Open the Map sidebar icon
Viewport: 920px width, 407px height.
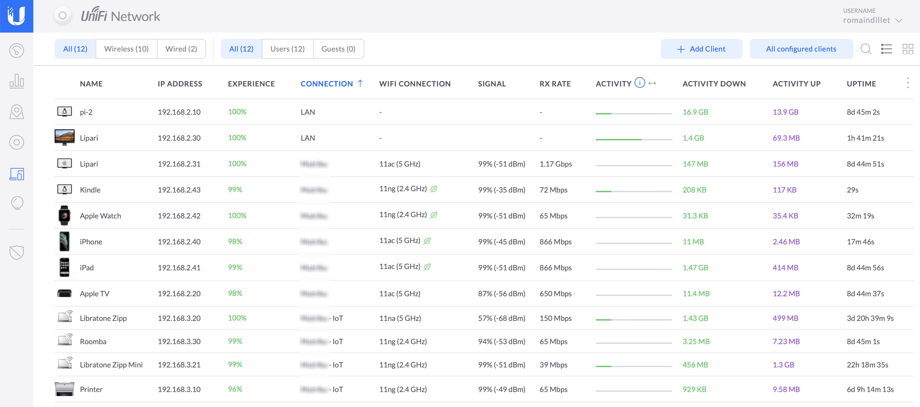point(16,112)
